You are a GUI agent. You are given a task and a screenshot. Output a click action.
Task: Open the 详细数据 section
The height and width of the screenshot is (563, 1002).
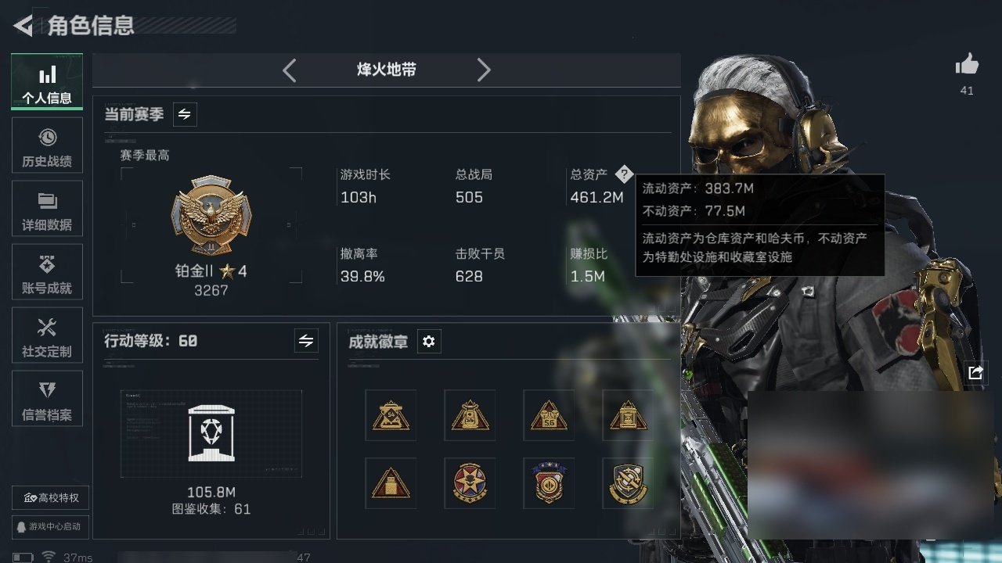47,208
